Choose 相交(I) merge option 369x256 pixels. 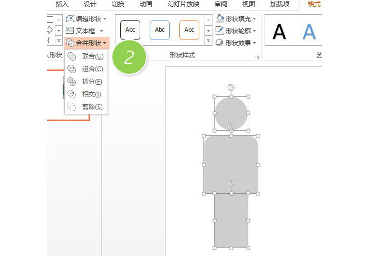coord(86,94)
